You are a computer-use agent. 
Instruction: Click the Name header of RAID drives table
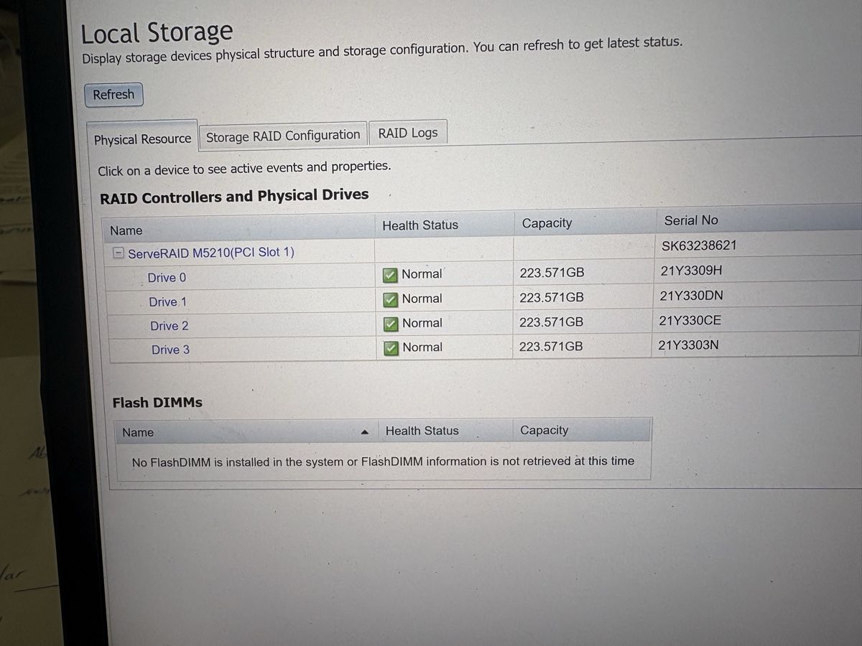126,230
